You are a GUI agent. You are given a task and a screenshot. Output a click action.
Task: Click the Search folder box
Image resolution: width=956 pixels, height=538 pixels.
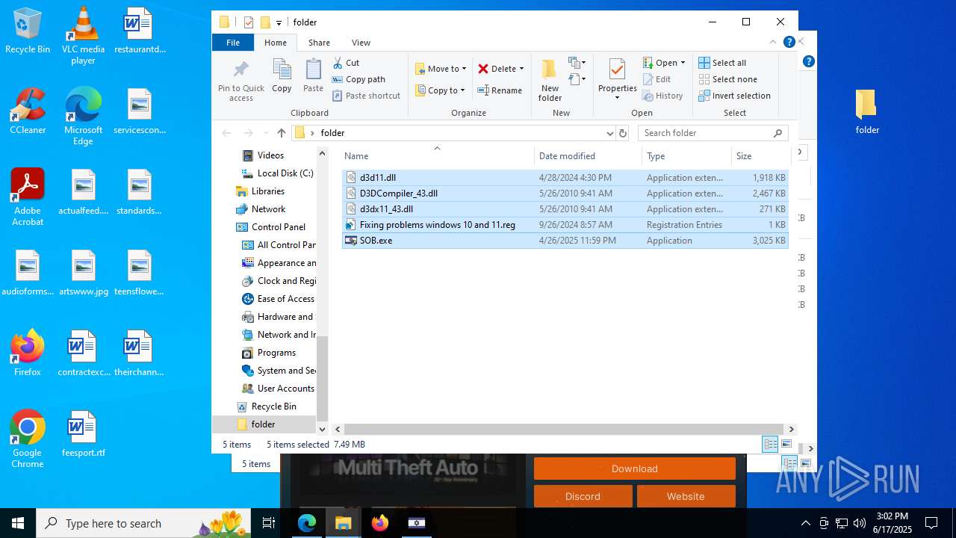coord(713,133)
